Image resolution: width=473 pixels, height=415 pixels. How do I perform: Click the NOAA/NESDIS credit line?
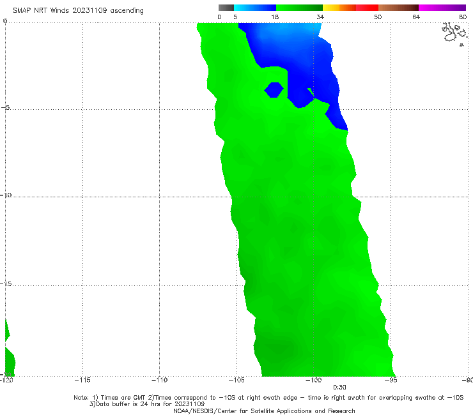[264, 411]
